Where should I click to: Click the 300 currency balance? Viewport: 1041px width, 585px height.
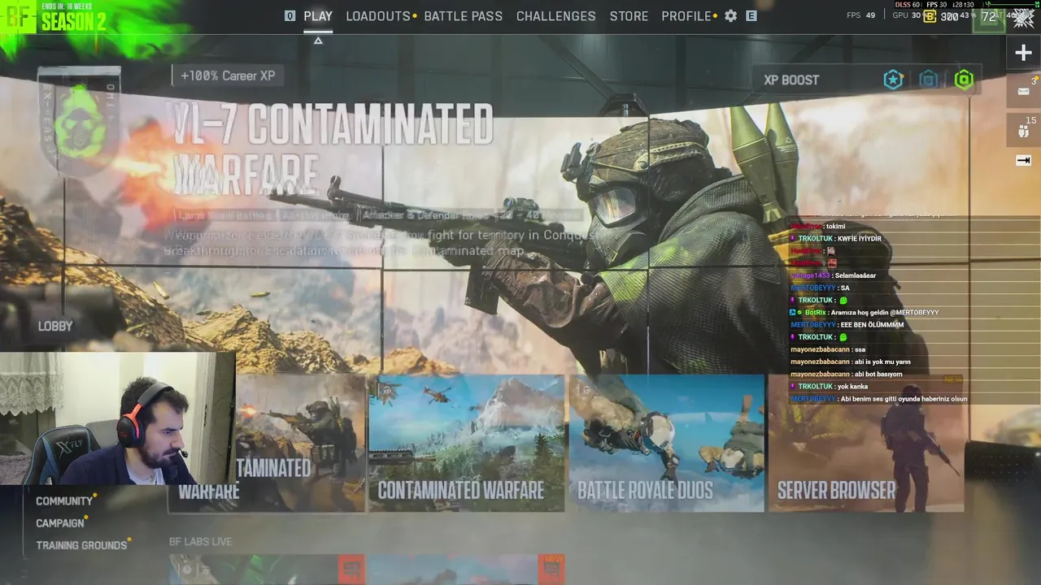point(949,16)
